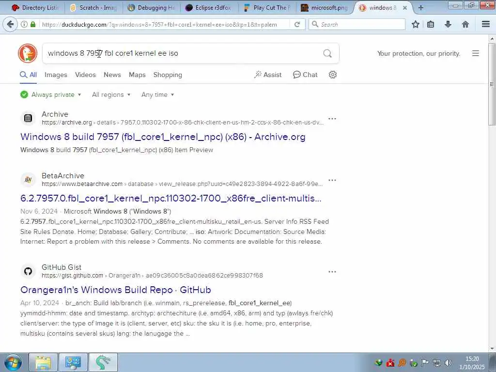The height and width of the screenshot is (372, 496).
Task: Open a new browser tab
Action: pos(421,8)
